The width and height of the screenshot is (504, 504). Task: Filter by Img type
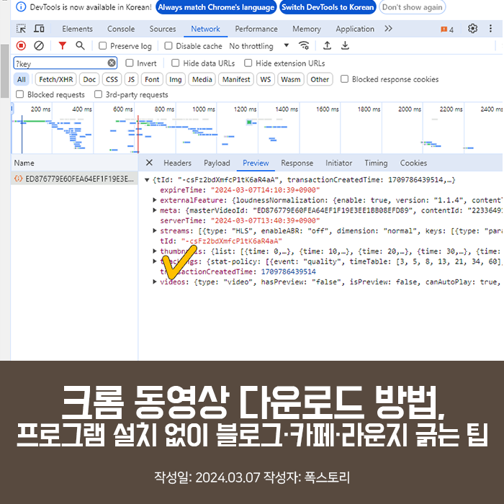[176, 79]
